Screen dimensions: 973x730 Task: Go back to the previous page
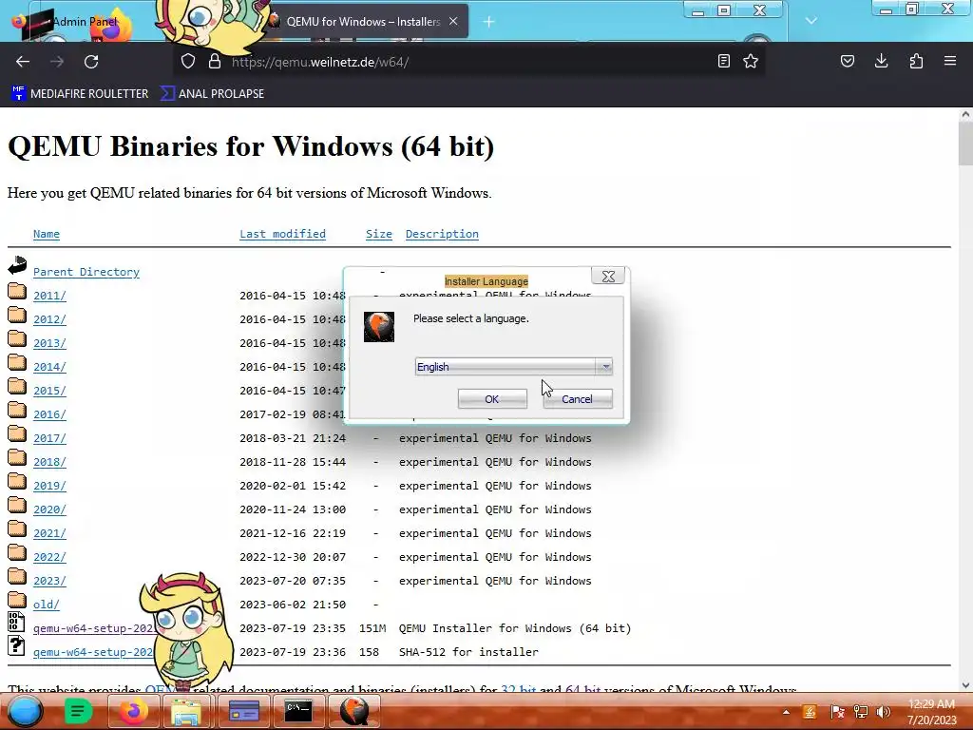[x=23, y=62]
